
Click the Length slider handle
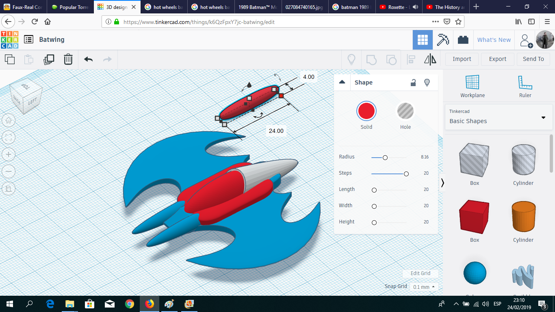(x=374, y=190)
